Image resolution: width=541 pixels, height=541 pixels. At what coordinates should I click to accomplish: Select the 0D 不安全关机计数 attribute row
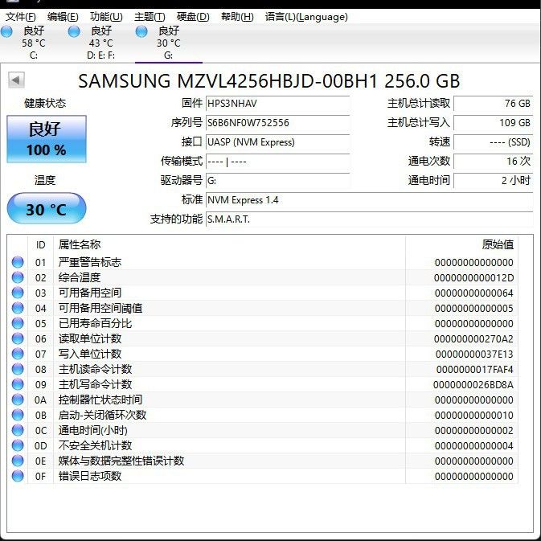point(241,446)
